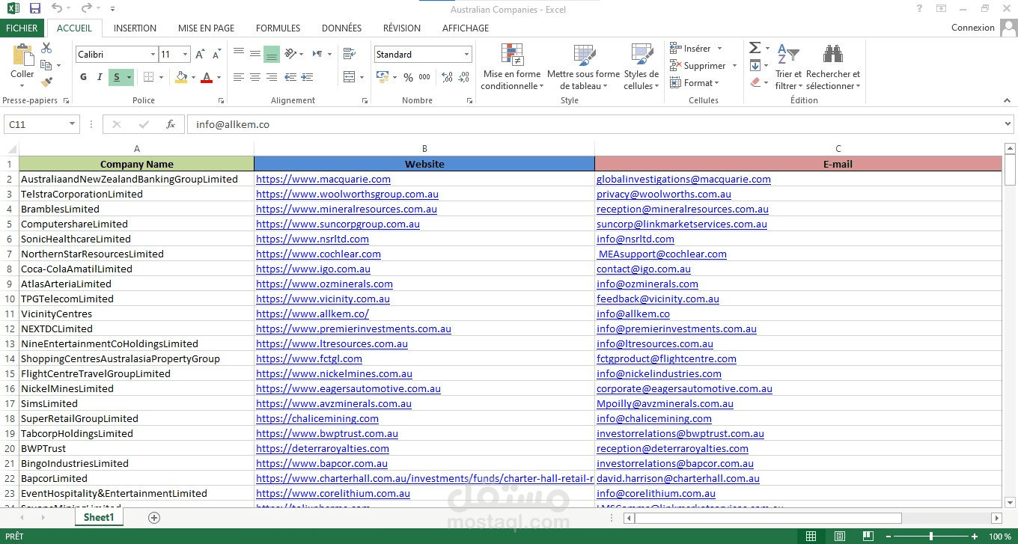The width and height of the screenshot is (1018, 544).
Task: Click the Fill down arrow icon
Action: [x=755, y=66]
